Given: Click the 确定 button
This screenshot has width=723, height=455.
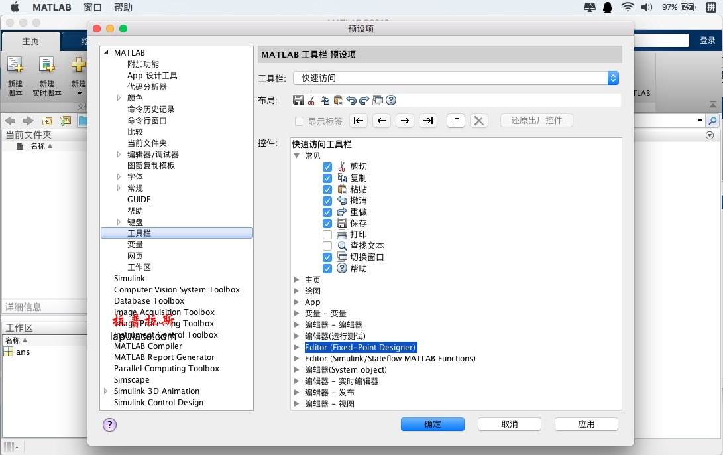Looking at the screenshot, I should coord(433,424).
